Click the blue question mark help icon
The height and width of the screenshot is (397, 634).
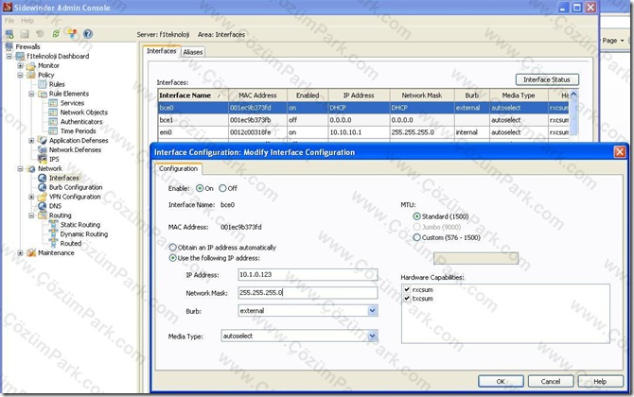pyautogui.click(x=88, y=34)
